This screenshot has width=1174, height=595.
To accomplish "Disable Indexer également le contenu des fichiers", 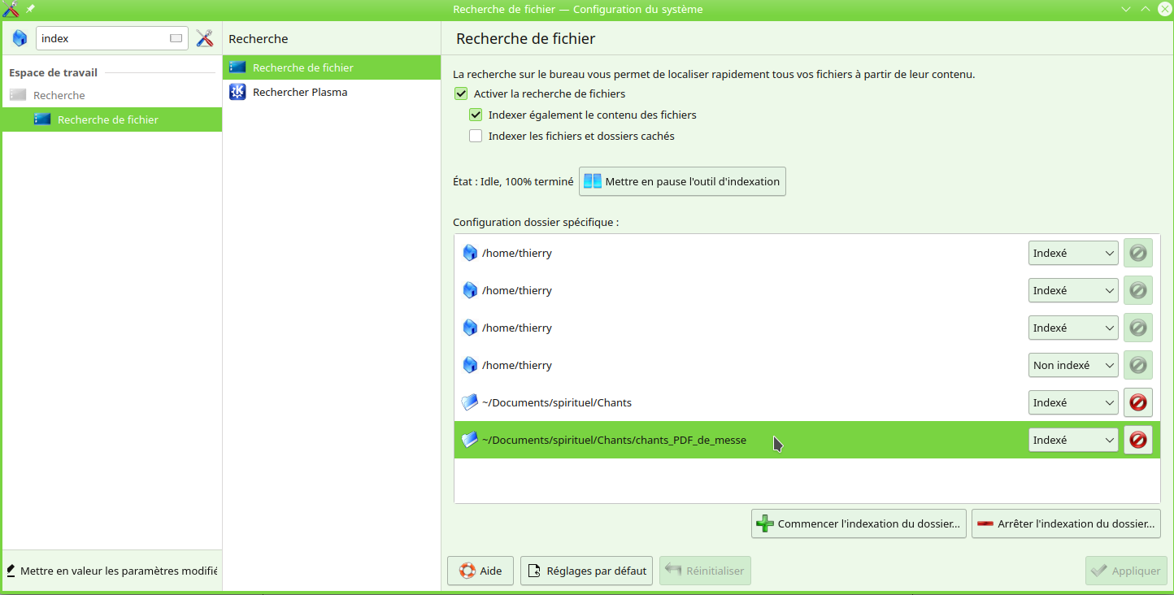I will pyautogui.click(x=476, y=115).
